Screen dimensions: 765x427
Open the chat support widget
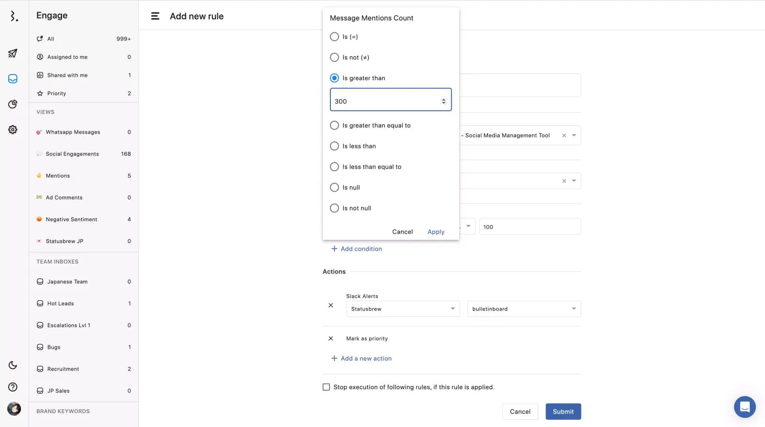(x=744, y=407)
